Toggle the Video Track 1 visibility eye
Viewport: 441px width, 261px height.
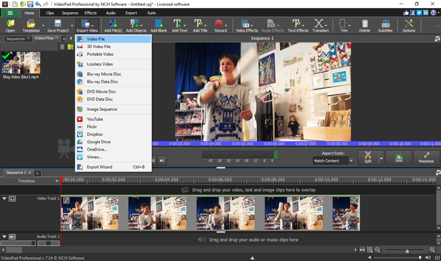pos(12,199)
